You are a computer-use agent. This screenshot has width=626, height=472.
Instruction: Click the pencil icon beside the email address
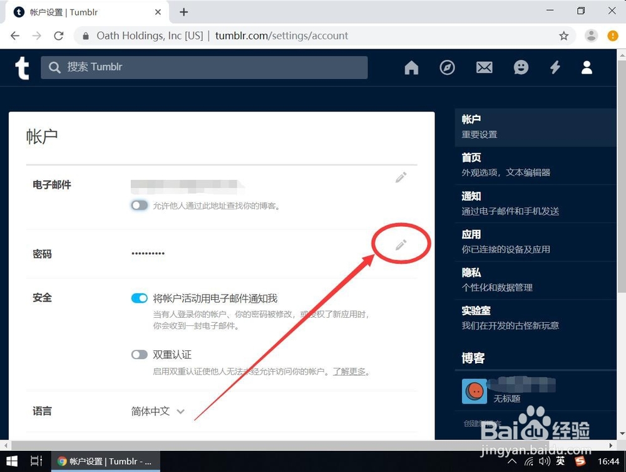click(x=401, y=178)
